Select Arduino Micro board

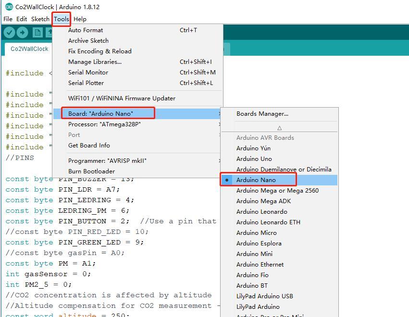point(279,233)
